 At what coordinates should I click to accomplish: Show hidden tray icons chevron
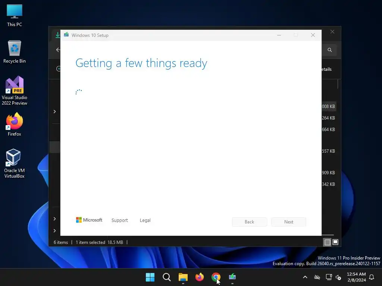pyautogui.click(x=305, y=277)
